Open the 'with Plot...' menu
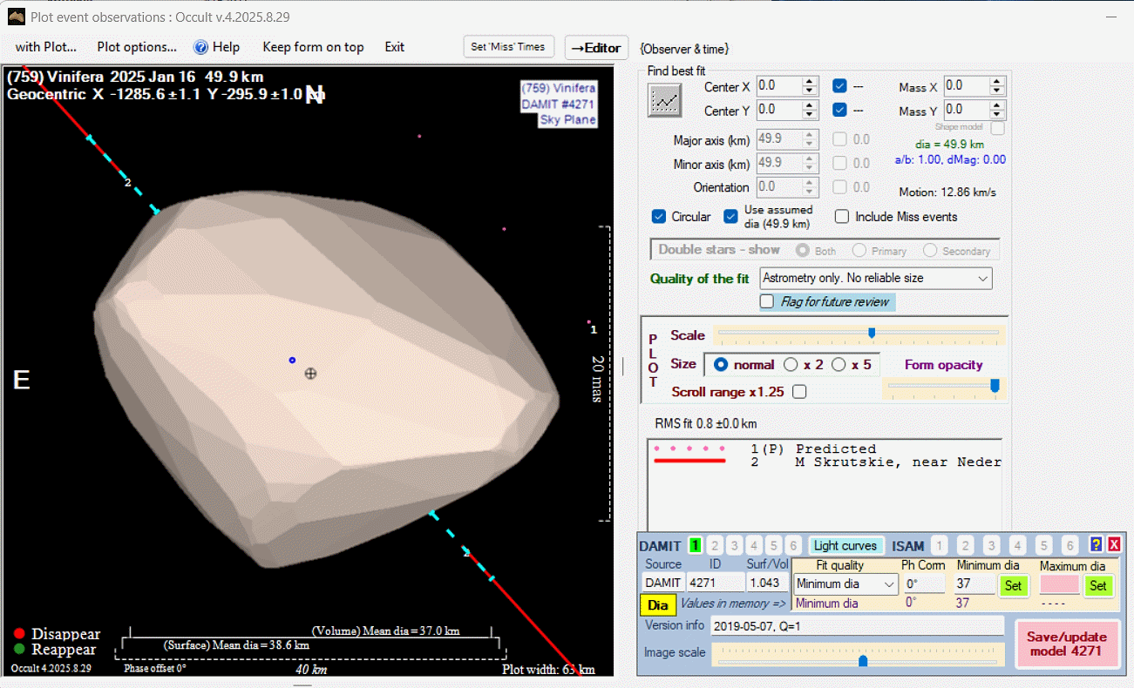Screen dimensions: 1134x688 pos(45,47)
